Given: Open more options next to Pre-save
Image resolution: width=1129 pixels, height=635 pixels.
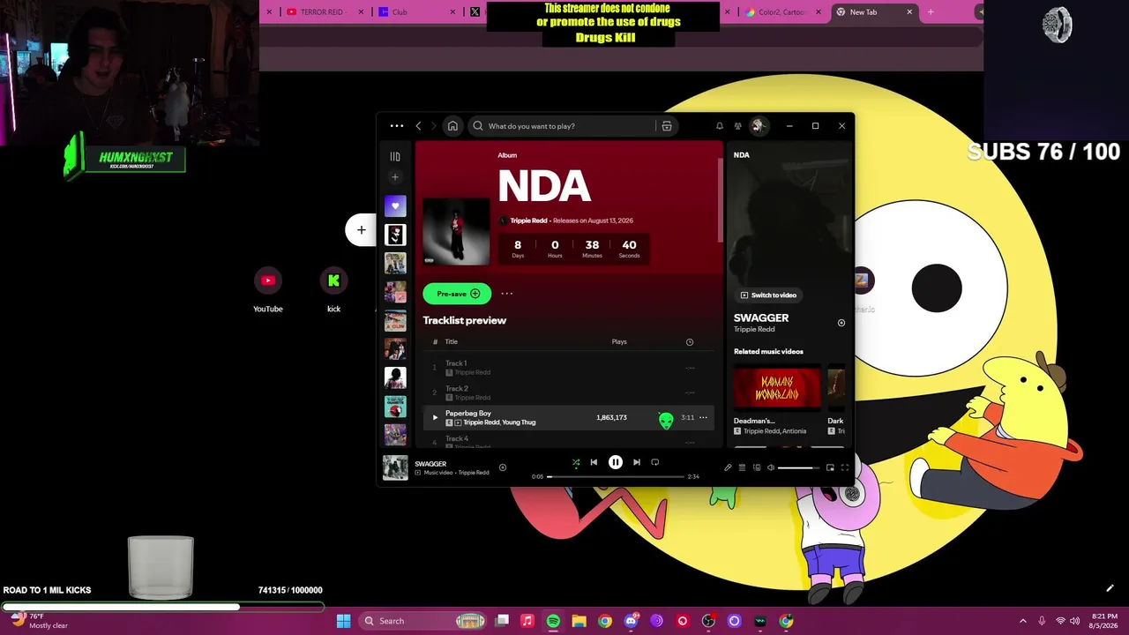Looking at the screenshot, I should 507,294.
